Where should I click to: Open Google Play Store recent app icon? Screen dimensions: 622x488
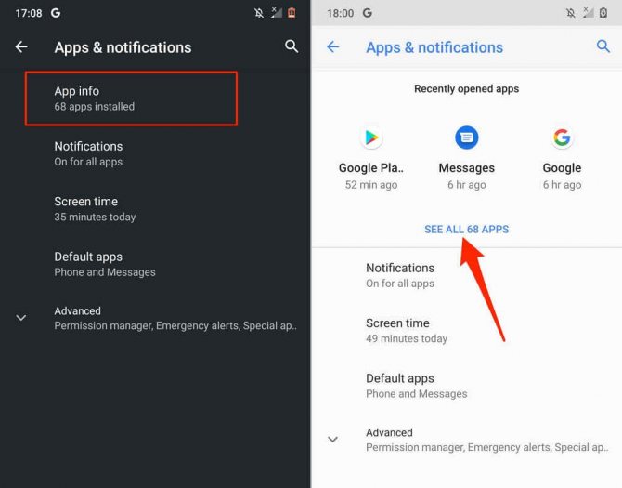pos(371,138)
